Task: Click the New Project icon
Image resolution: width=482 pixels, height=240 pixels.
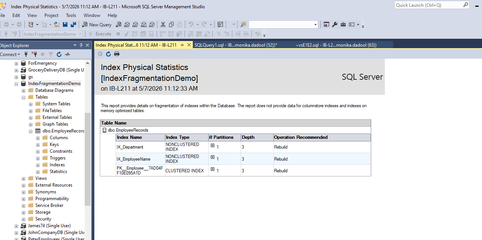Action: (31, 24)
